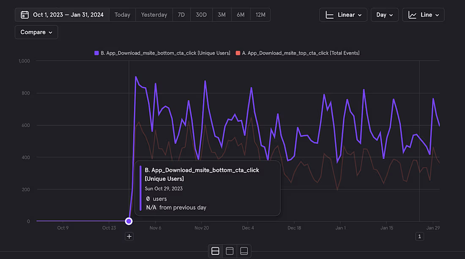Open the Line chart type dropdown

[x=423, y=14]
